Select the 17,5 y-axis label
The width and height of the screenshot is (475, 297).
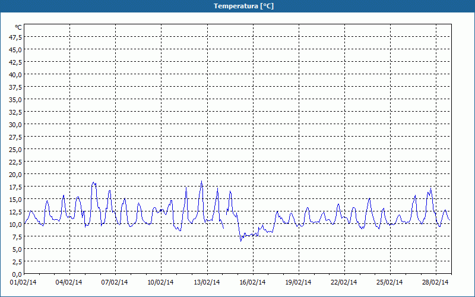[x=16, y=187]
